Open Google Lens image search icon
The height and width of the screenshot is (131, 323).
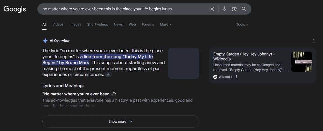pyautogui.click(x=234, y=9)
